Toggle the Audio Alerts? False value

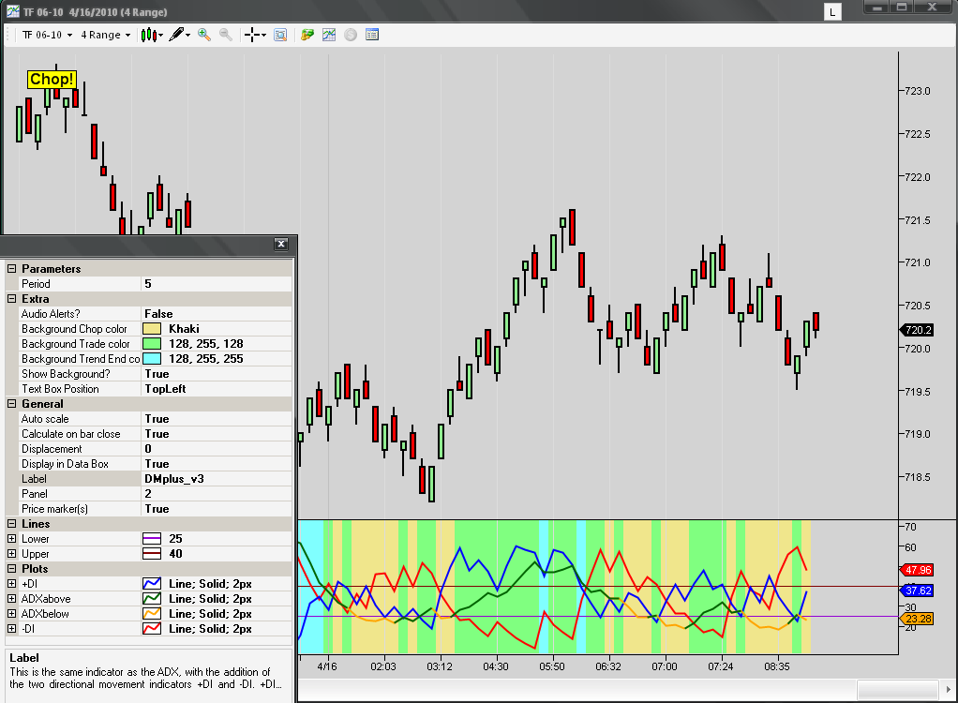(x=217, y=314)
